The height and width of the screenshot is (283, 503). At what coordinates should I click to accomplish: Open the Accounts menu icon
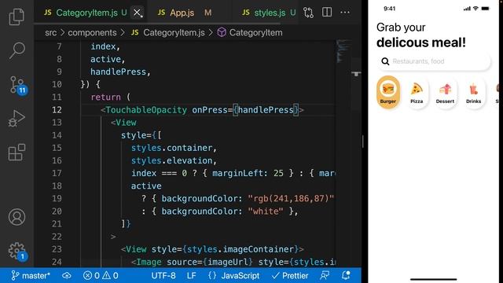pyautogui.click(x=17, y=217)
